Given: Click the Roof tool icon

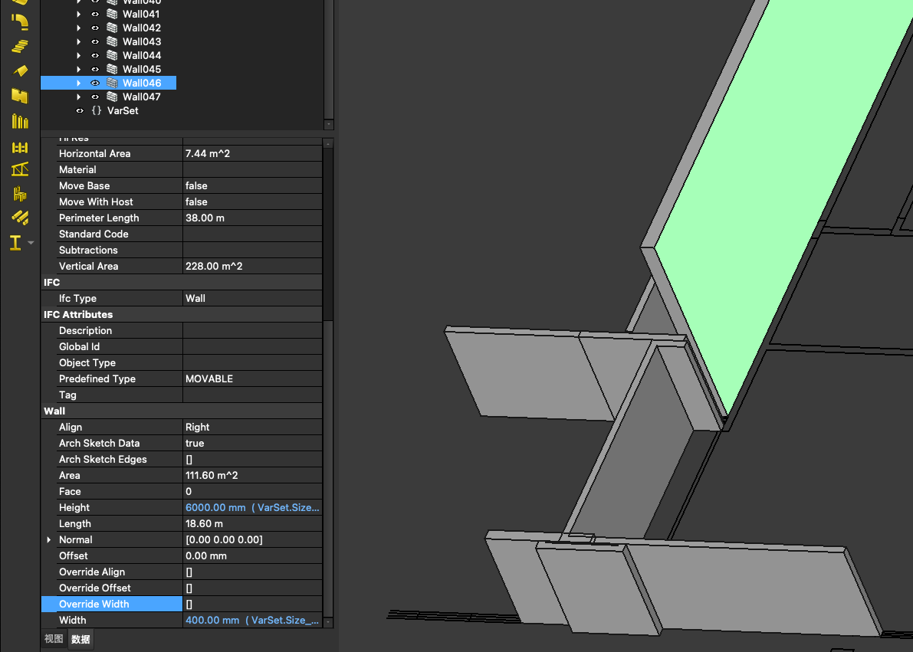Looking at the screenshot, I should coord(20,70).
